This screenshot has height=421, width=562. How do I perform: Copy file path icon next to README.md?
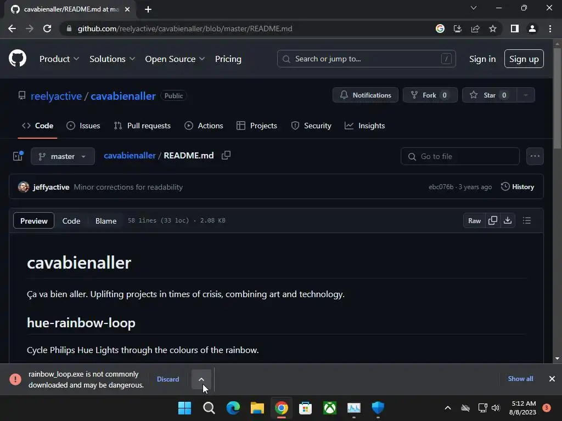tap(226, 155)
